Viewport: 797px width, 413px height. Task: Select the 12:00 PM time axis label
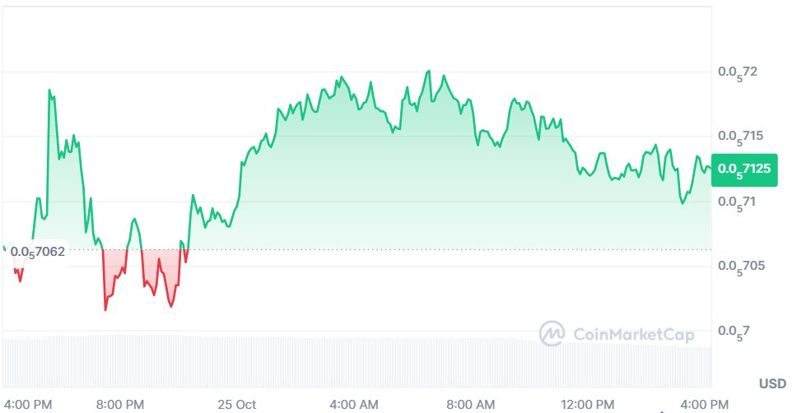click(x=588, y=404)
